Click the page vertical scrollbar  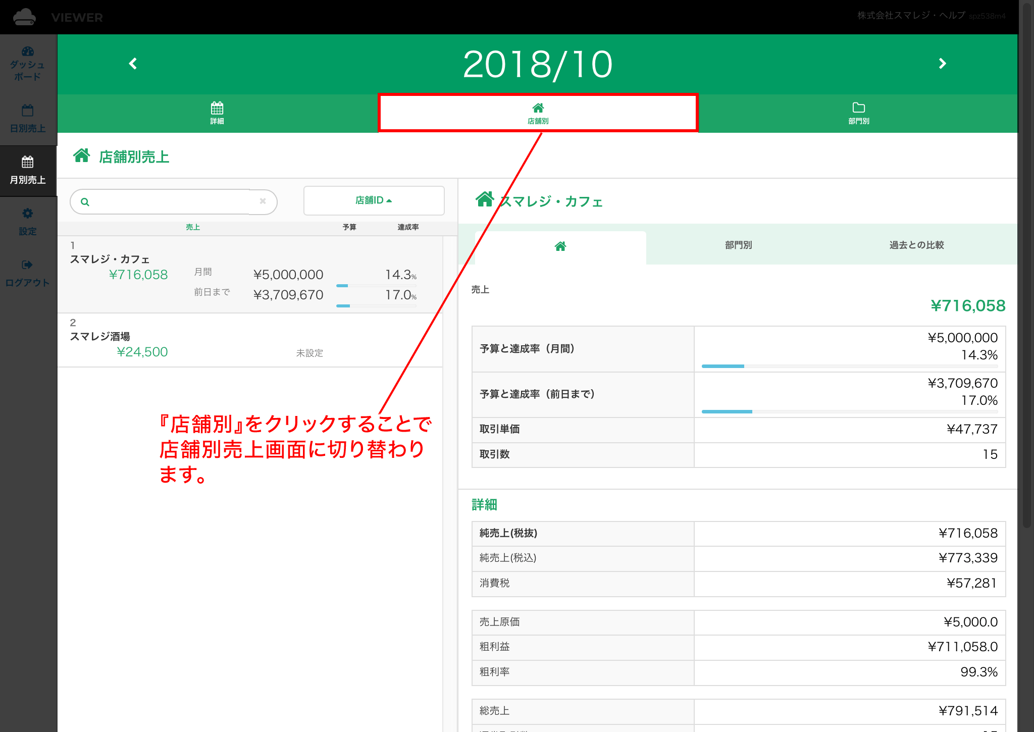tap(1026, 265)
